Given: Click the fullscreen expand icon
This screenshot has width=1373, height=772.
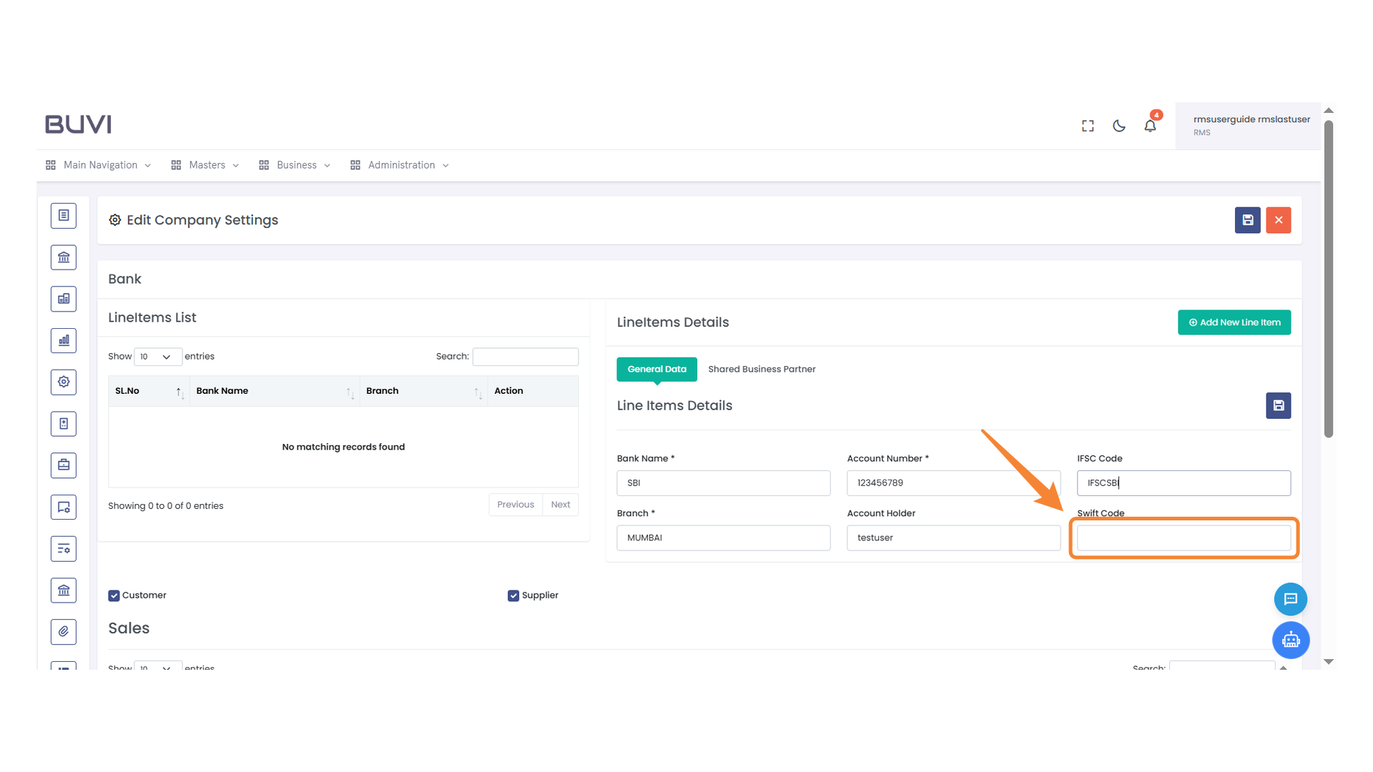Looking at the screenshot, I should (x=1088, y=126).
